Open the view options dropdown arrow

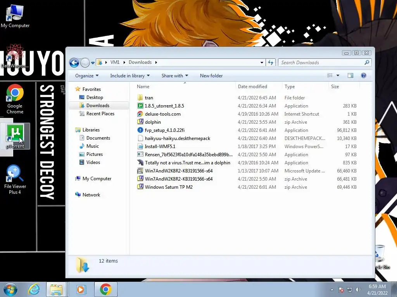[x=338, y=75]
